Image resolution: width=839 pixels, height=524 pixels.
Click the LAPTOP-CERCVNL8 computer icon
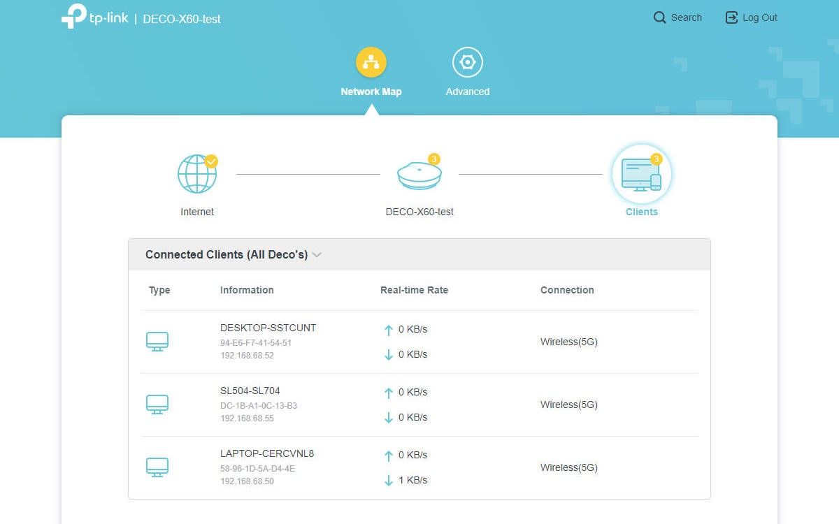157,467
